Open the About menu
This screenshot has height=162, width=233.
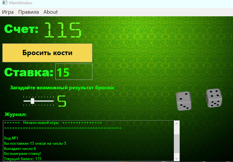click(50, 12)
